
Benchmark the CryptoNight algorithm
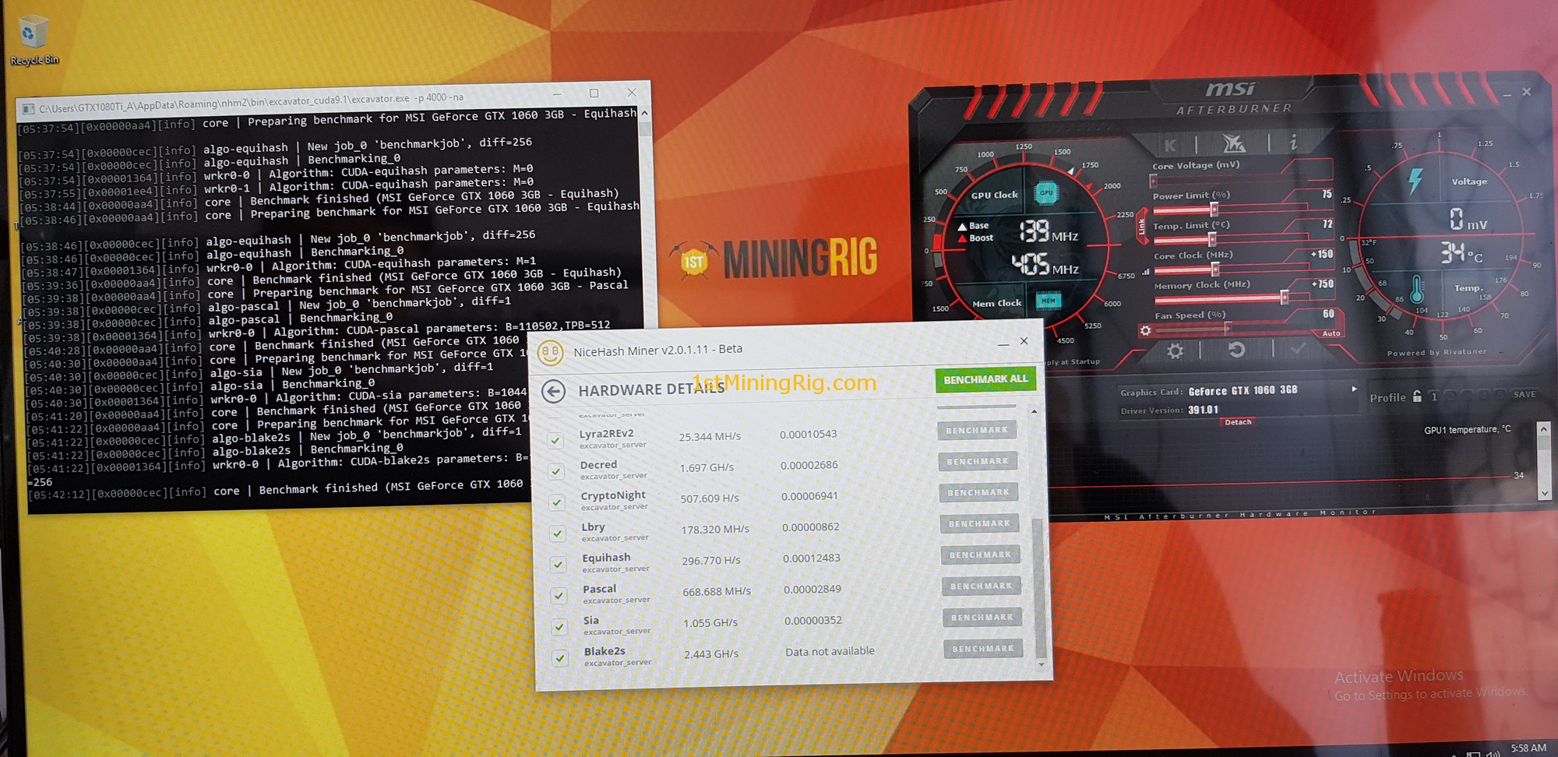978,492
